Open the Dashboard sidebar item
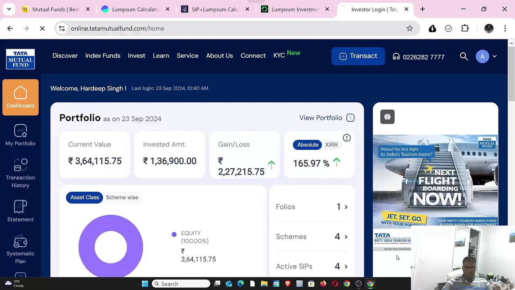Image resolution: width=515 pixels, height=290 pixels. pyautogui.click(x=21, y=97)
